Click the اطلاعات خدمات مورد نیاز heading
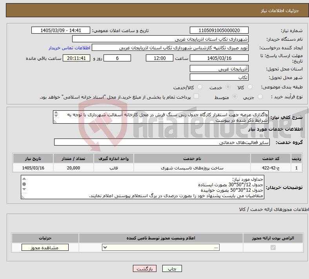Image resolution: width=309 pixels, height=279 pixels. (275, 129)
